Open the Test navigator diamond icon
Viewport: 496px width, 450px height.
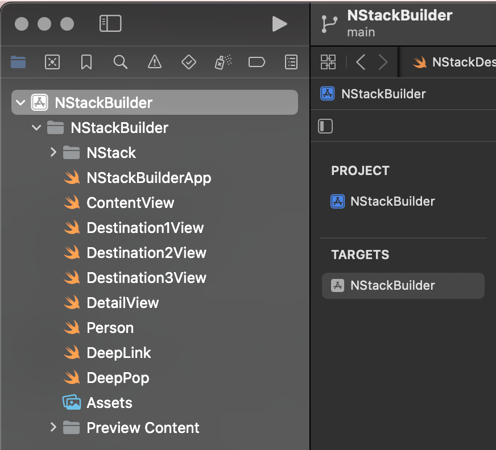[x=188, y=62]
